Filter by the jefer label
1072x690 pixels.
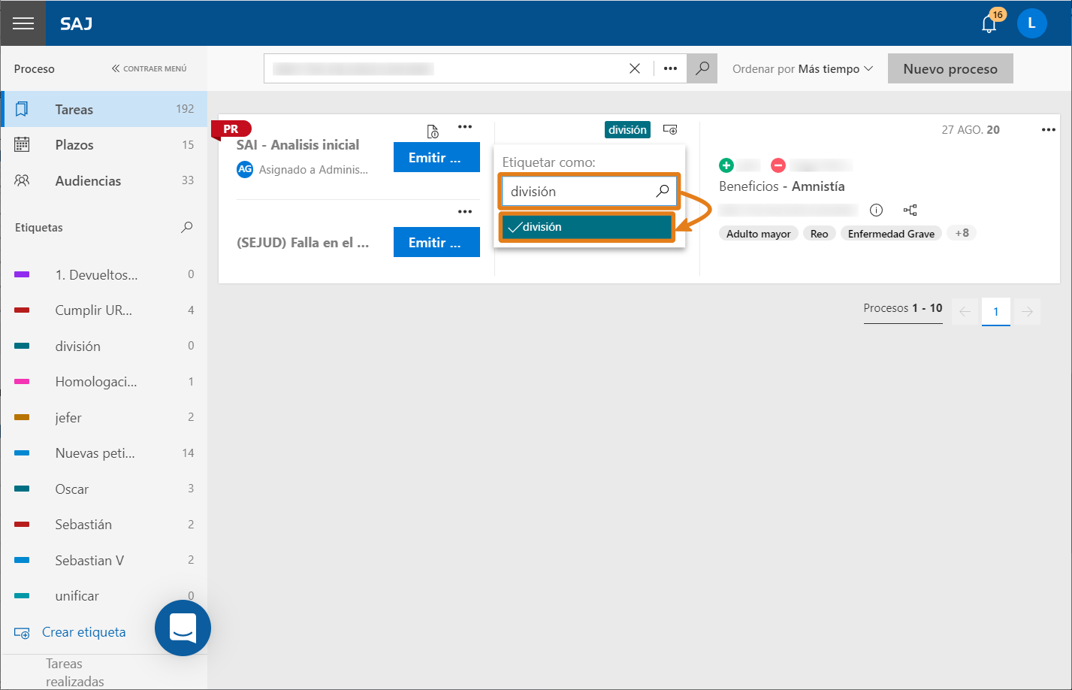tap(104, 417)
